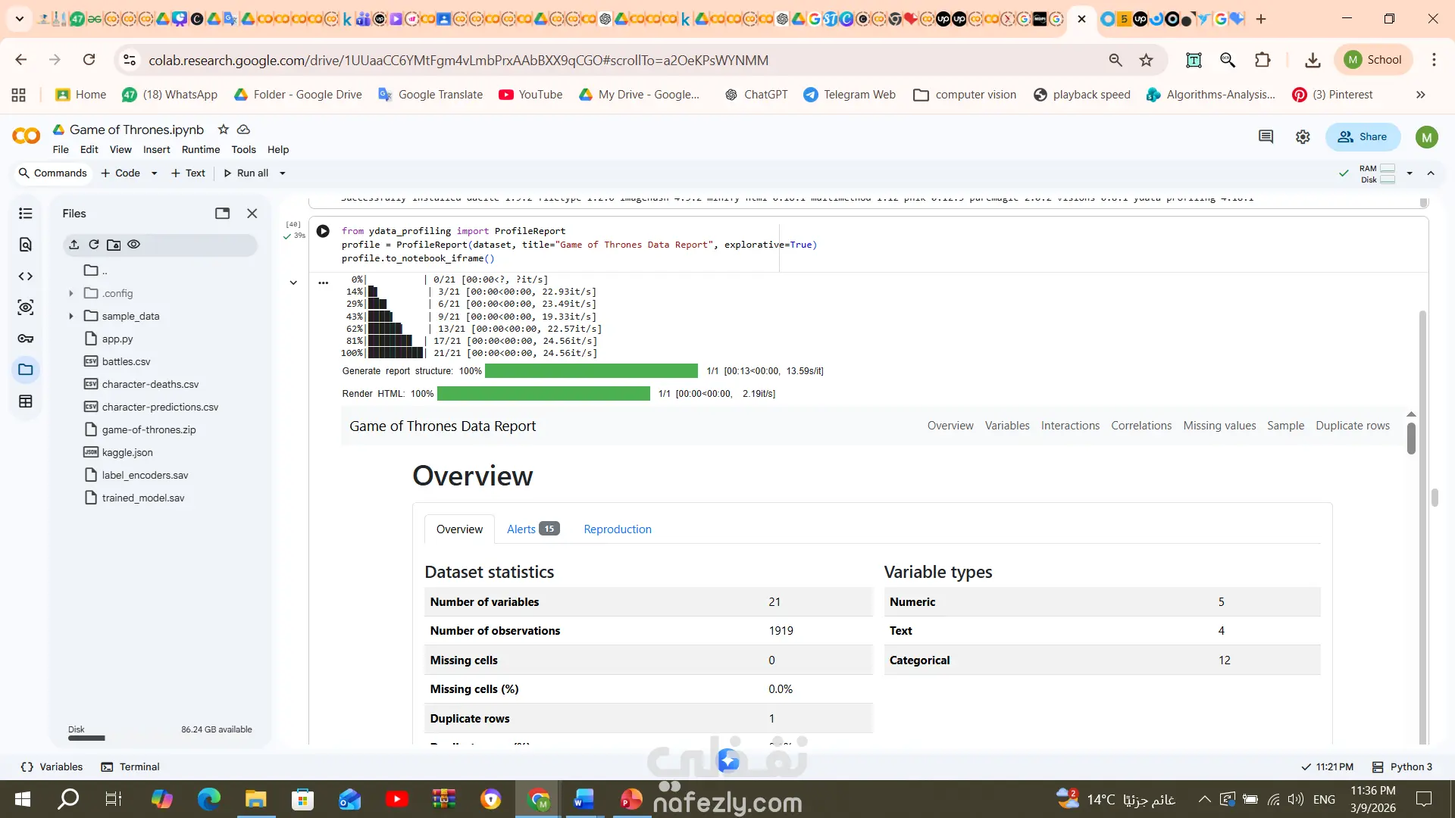The height and width of the screenshot is (818, 1455).
Task: Open find and replace sidebar icon
Action: [x=25, y=245]
